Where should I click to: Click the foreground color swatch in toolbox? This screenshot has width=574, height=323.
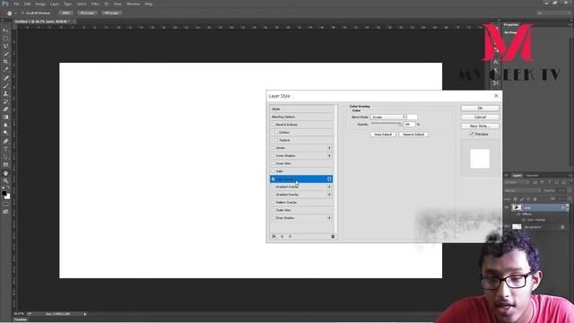tap(4, 193)
